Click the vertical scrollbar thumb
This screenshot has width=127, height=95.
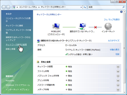click(124, 48)
